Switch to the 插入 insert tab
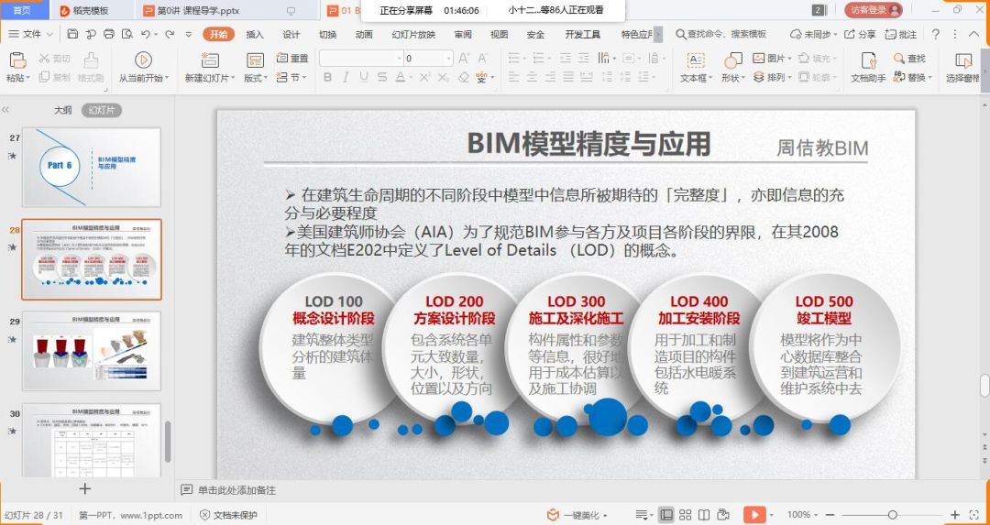Image resolution: width=990 pixels, height=525 pixels. click(x=255, y=34)
